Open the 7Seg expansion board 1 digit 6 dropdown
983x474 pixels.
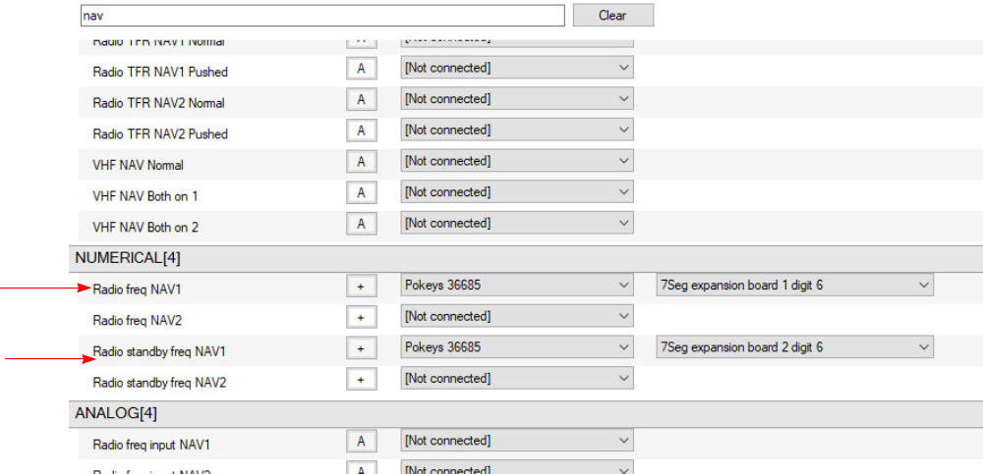point(794,286)
